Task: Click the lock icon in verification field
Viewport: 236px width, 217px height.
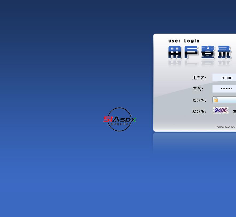Action: (x=216, y=100)
